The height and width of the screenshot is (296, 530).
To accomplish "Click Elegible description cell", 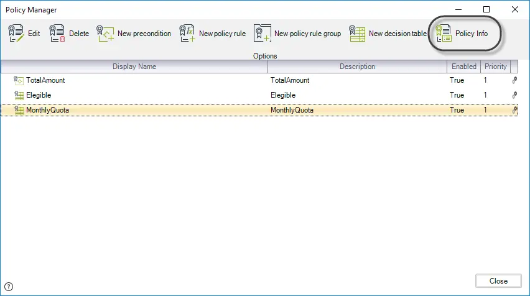I will click(x=283, y=95).
